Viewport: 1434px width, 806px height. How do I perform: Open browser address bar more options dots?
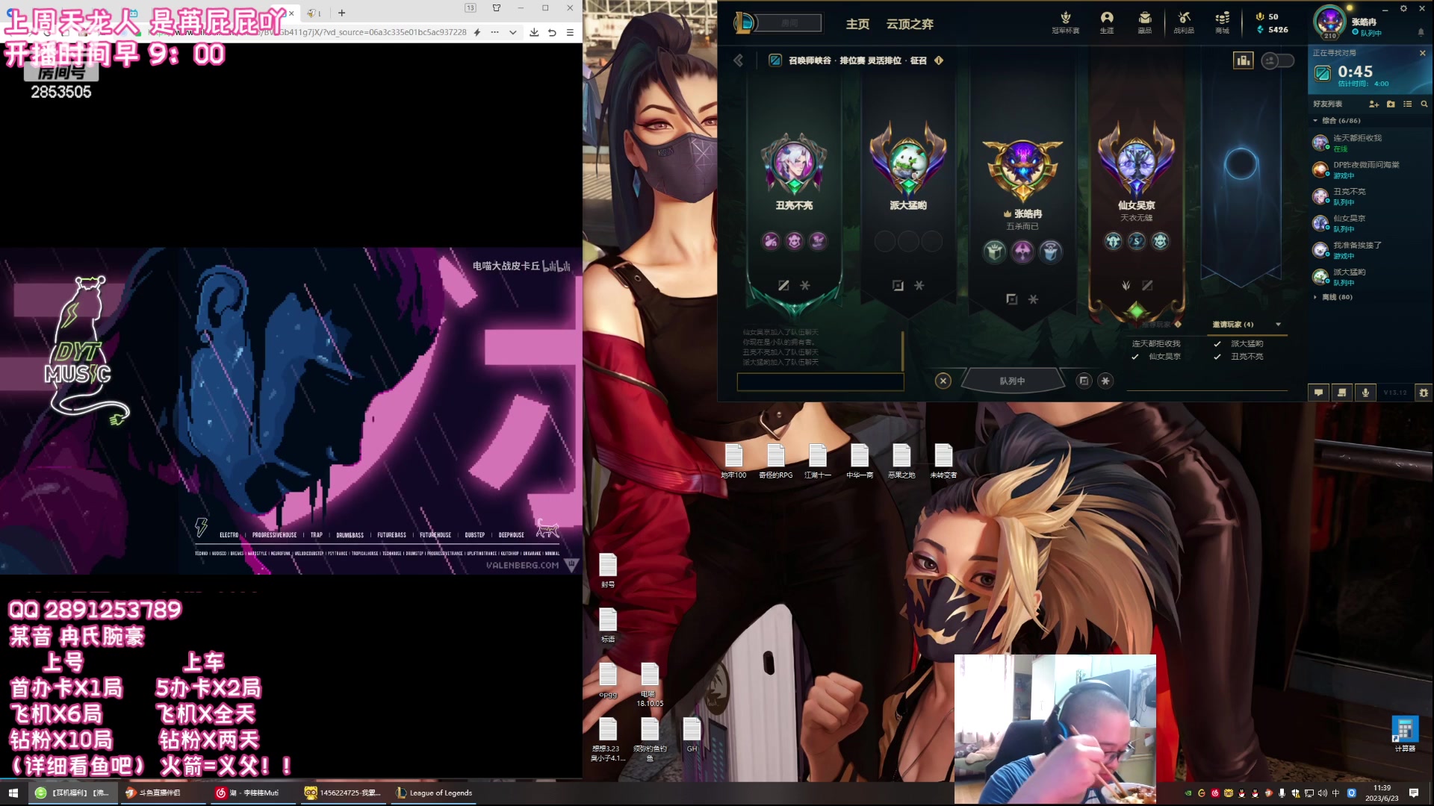click(494, 32)
